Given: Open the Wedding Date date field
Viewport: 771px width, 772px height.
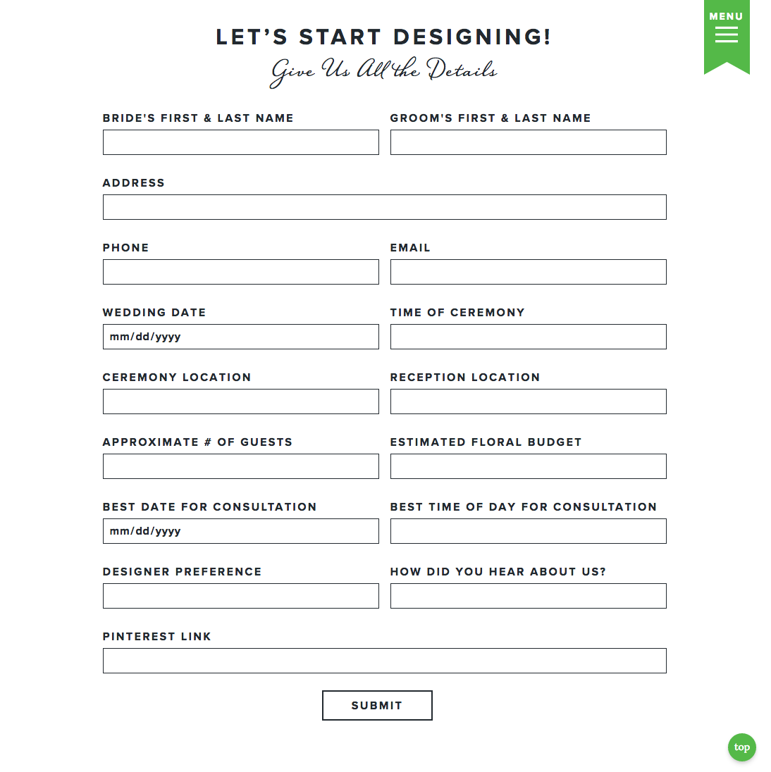Looking at the screenshot, I should pos(240,337).
